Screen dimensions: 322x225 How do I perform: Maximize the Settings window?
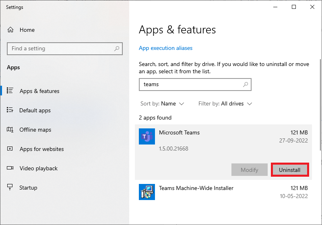click(294, 7)
